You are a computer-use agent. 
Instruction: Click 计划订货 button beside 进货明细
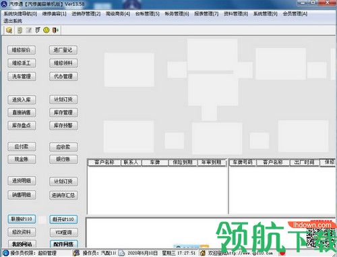[63, 181]
